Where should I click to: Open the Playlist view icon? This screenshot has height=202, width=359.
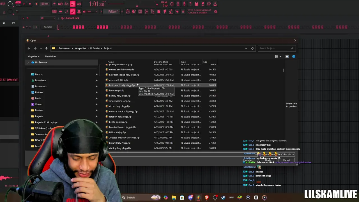pos(128,12)
